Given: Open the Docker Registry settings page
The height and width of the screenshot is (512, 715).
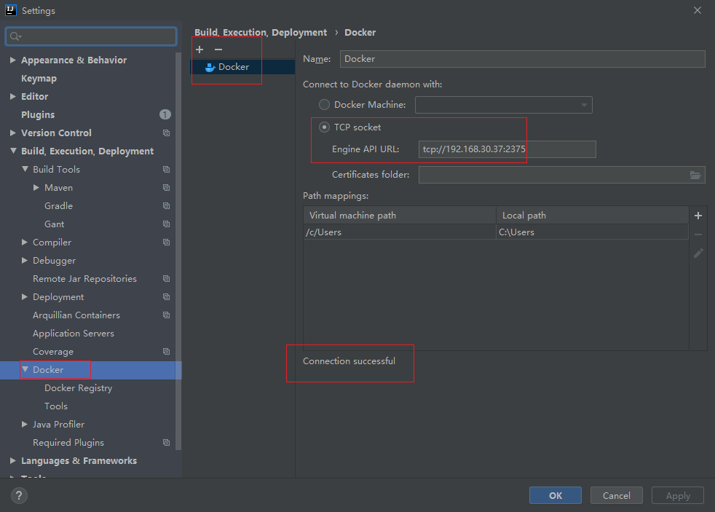Looking at the screenshot, I should [x=78, y=388].
